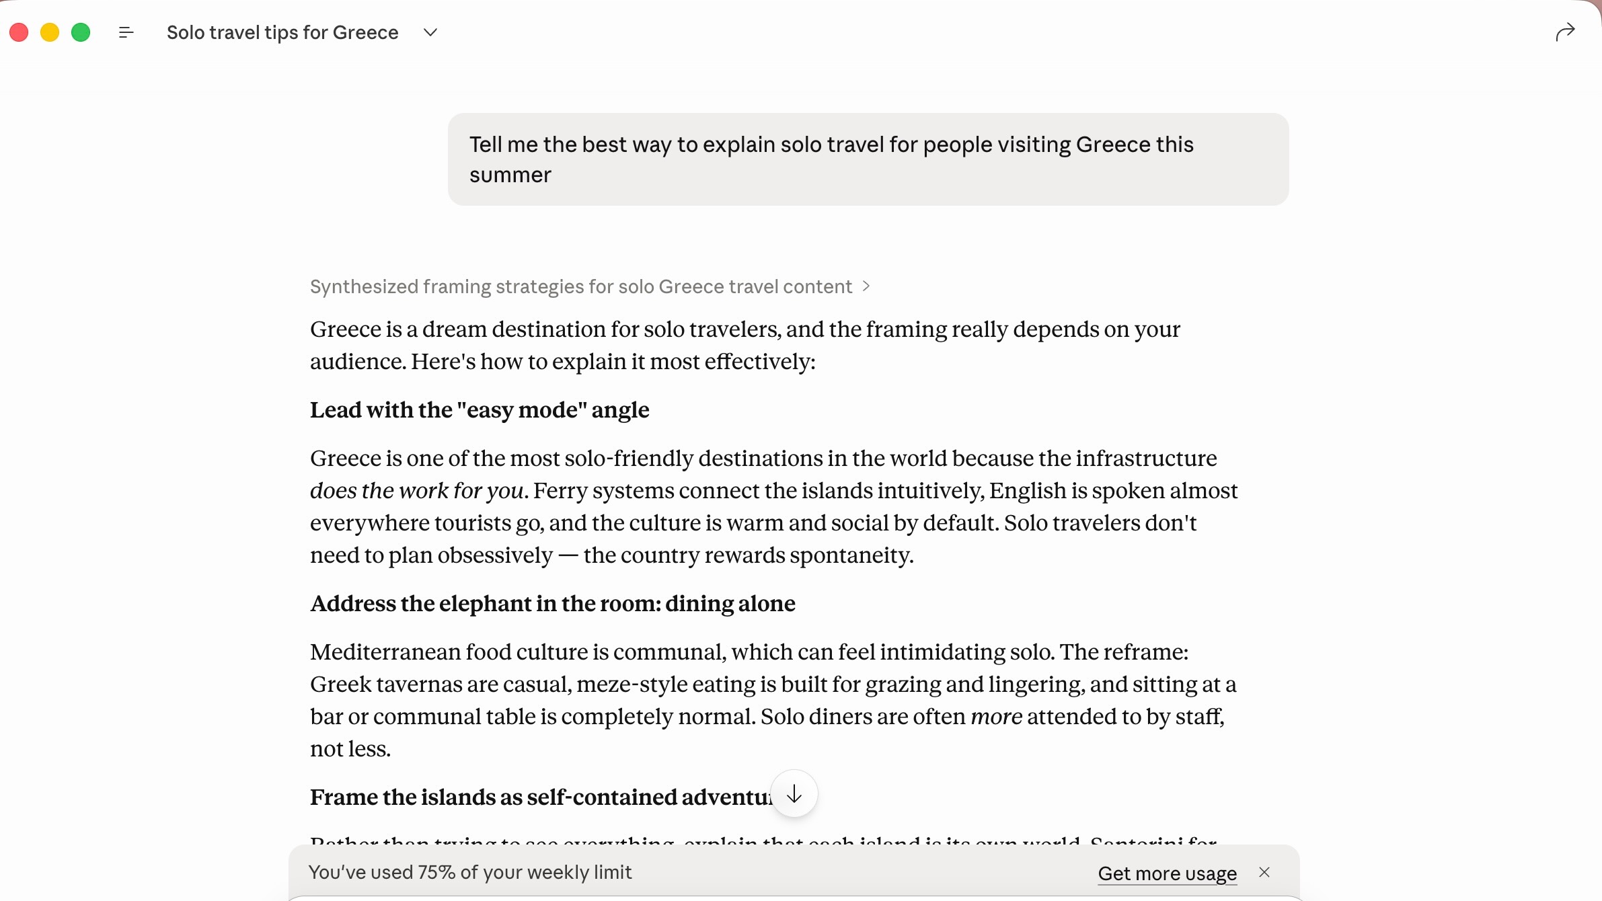Toggle the sidebar menu icon
The image size is (1602, 901).
point(126,32)
